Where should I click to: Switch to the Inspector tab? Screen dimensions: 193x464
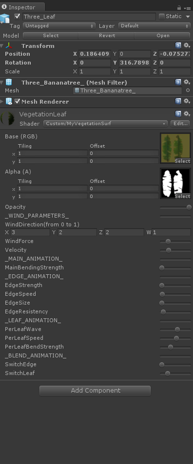[22, 7]
